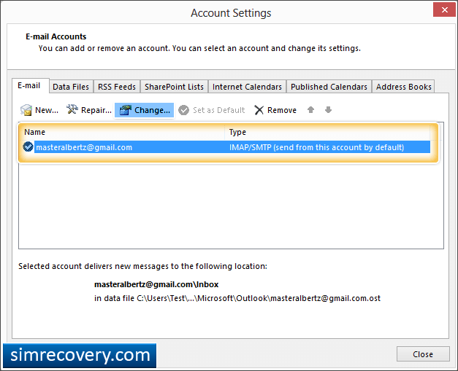This screenshot has height=371, width=458.
Task: Click the Repair... label
Action: (96, 110)
